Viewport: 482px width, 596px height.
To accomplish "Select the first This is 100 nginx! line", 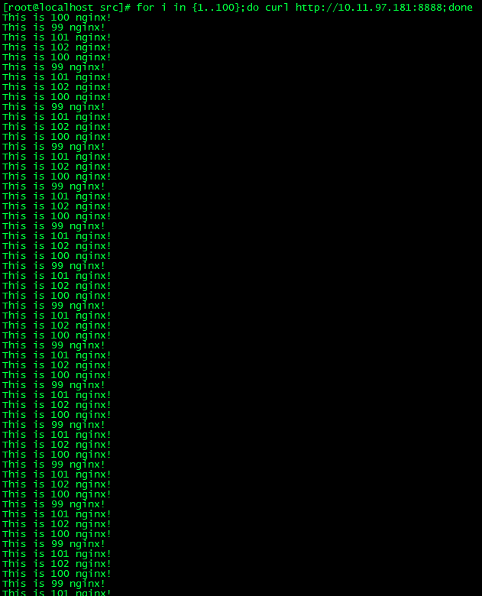I will (57, 18).
